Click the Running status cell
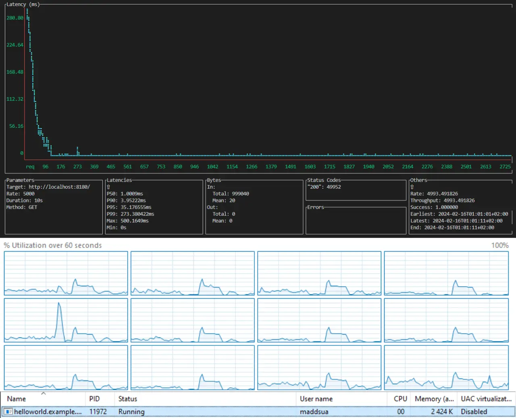The height and width of the screenshot is (418, 516). (131, 412)
